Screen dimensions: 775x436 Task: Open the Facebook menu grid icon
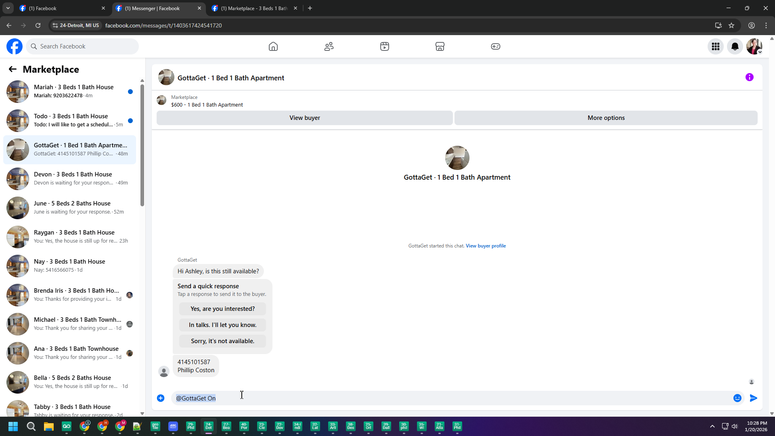[x=716, y=46]
